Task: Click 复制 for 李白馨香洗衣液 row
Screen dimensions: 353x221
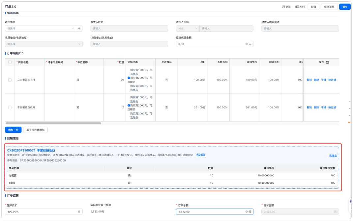Action: [309, 107]
